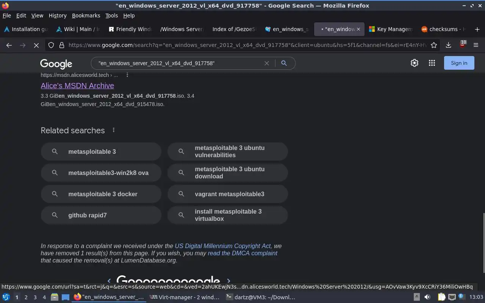Viewport: 485px width, 303px height.
Task: Open Related searches more options
Action: tap(114, 130)
